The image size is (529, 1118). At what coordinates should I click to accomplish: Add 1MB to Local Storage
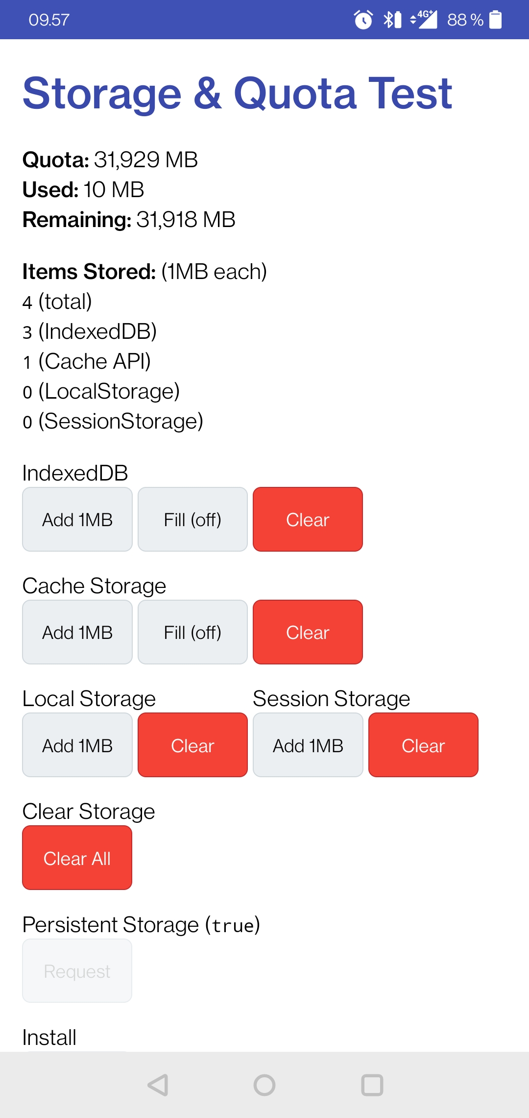[77, 745]
